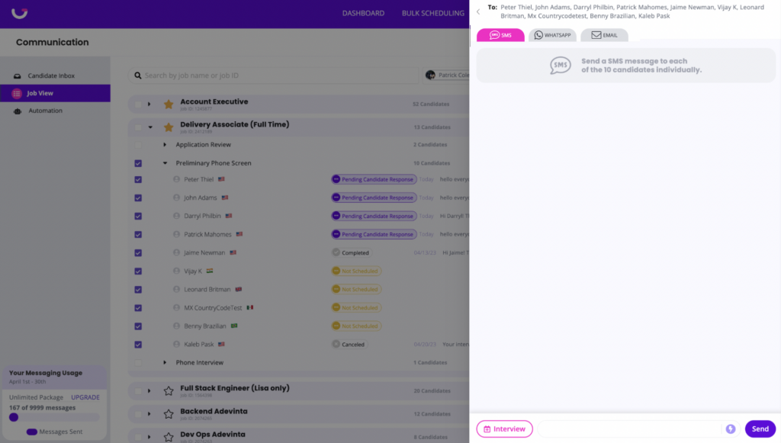Click the Patrick Cole avatar icon
This screenshot has height=443, width=781.
(x=430, y=75)
